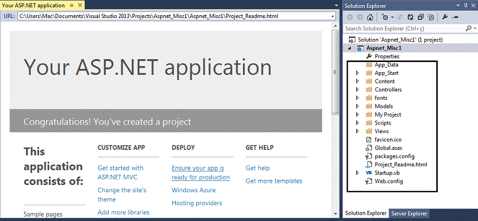Screen dimensions: 478x221
Task: Expand the My Project node
Action: click(357, 114)
